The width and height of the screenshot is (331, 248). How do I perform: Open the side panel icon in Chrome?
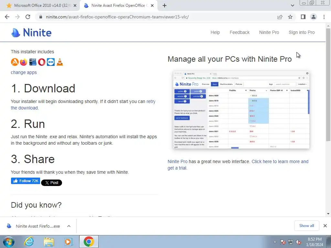[x=303, y=17]
